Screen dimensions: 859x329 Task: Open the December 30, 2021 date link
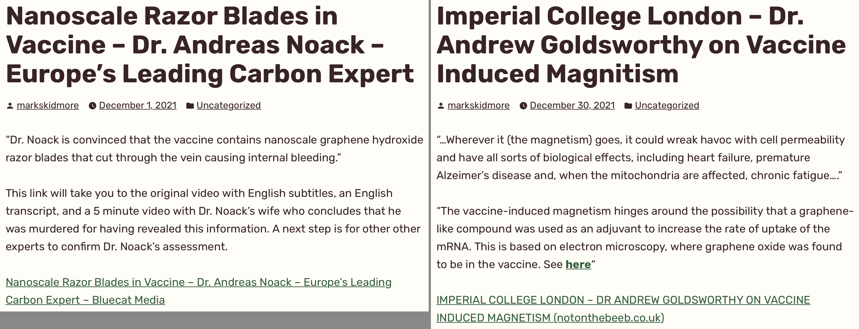tap(572, 105)
